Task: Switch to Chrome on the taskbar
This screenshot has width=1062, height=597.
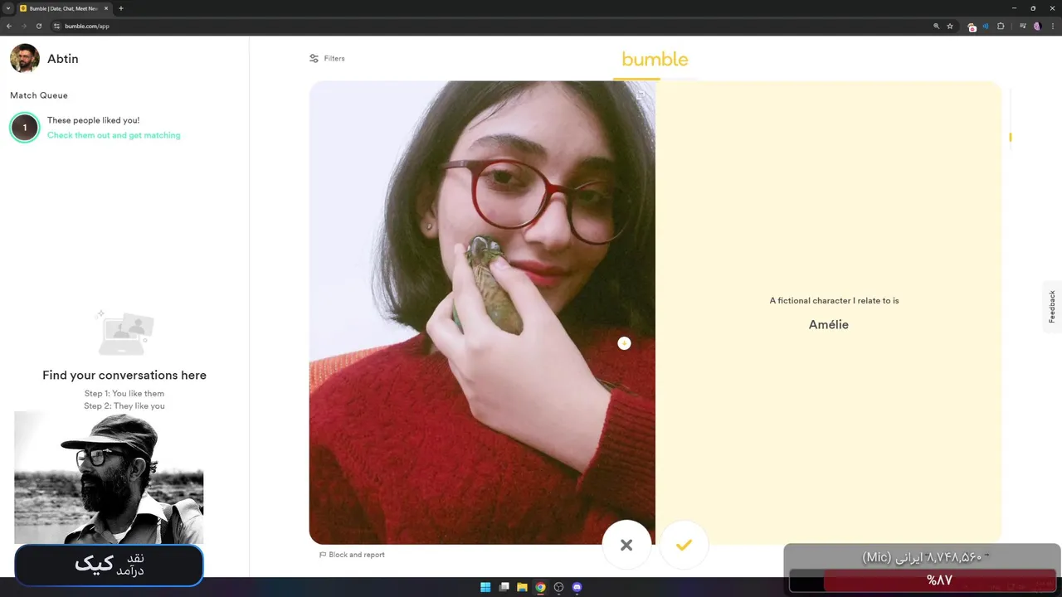Action: (540, 587)
